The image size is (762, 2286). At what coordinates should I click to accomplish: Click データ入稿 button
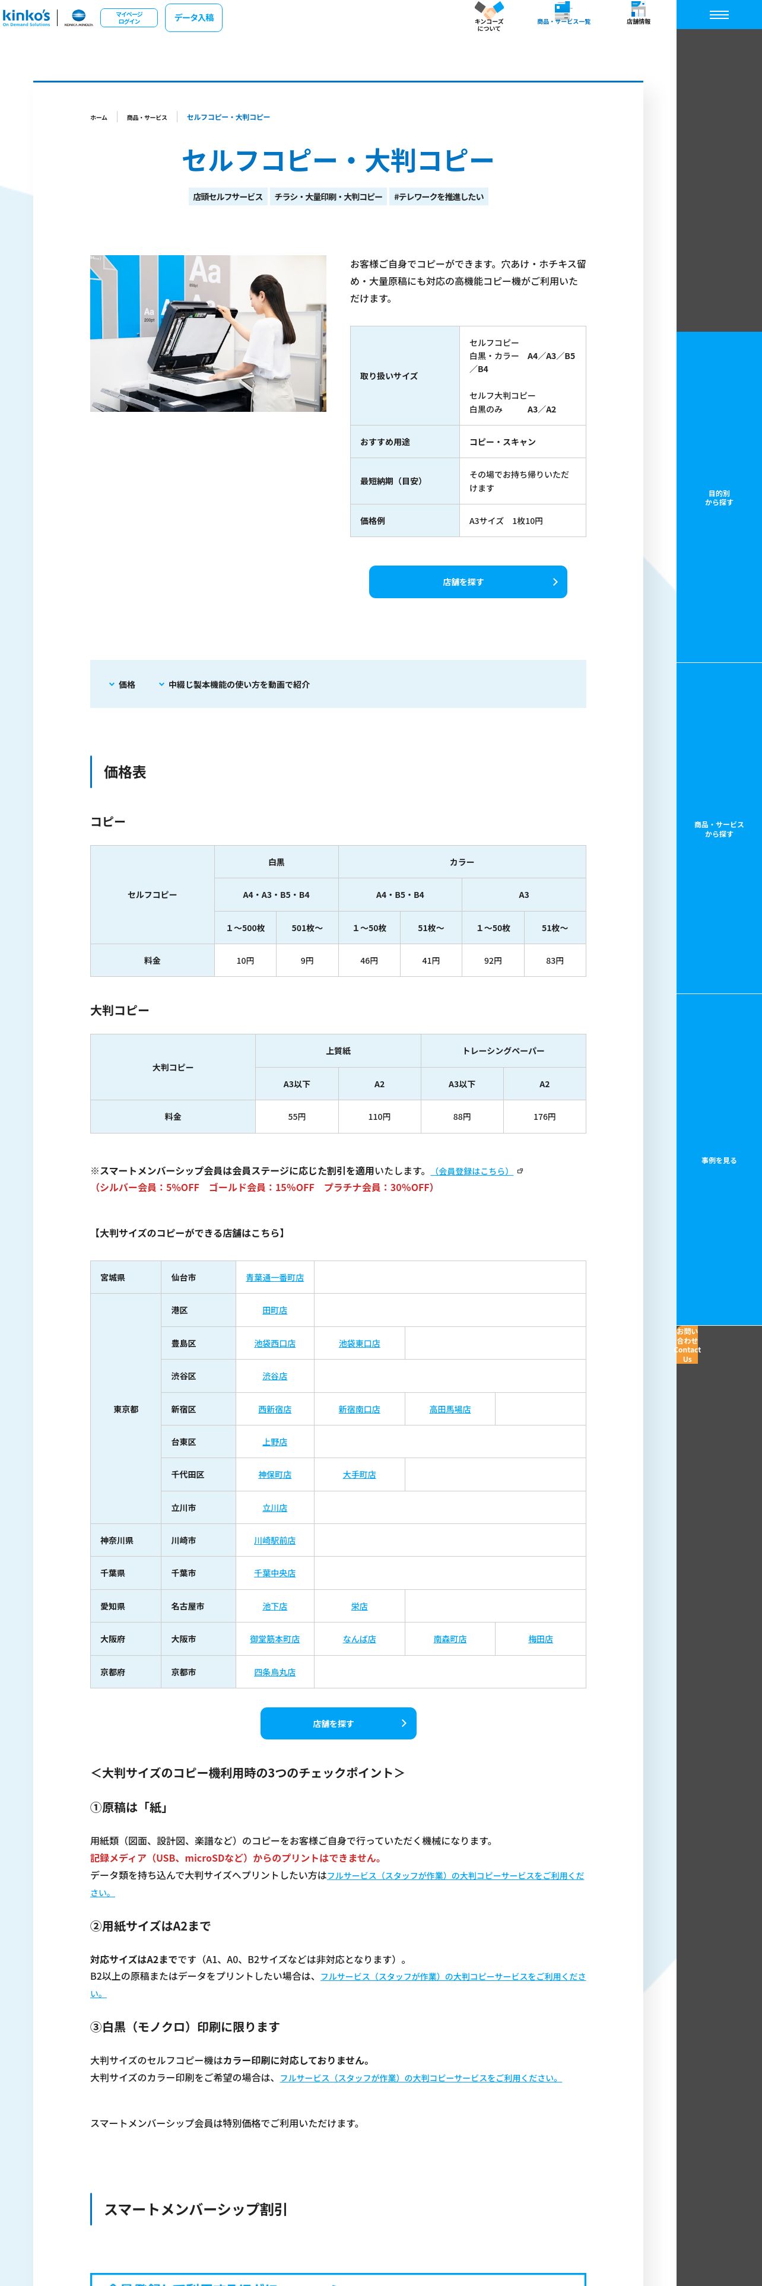[x=193, y=18]
